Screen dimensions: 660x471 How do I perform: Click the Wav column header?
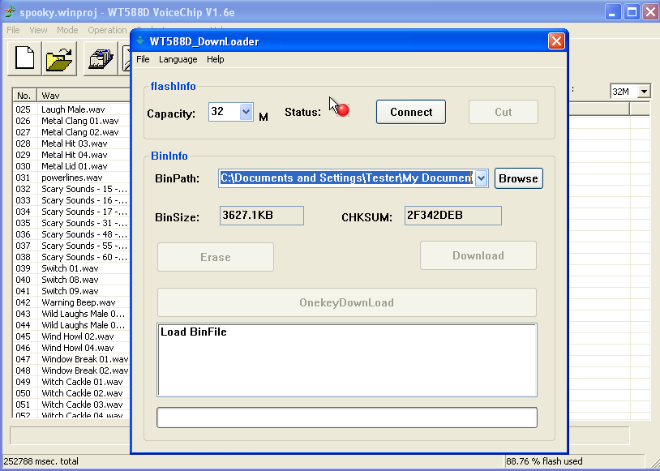click(81, 96)
